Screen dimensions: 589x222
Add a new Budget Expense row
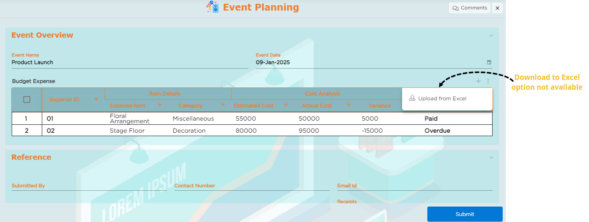478,81
